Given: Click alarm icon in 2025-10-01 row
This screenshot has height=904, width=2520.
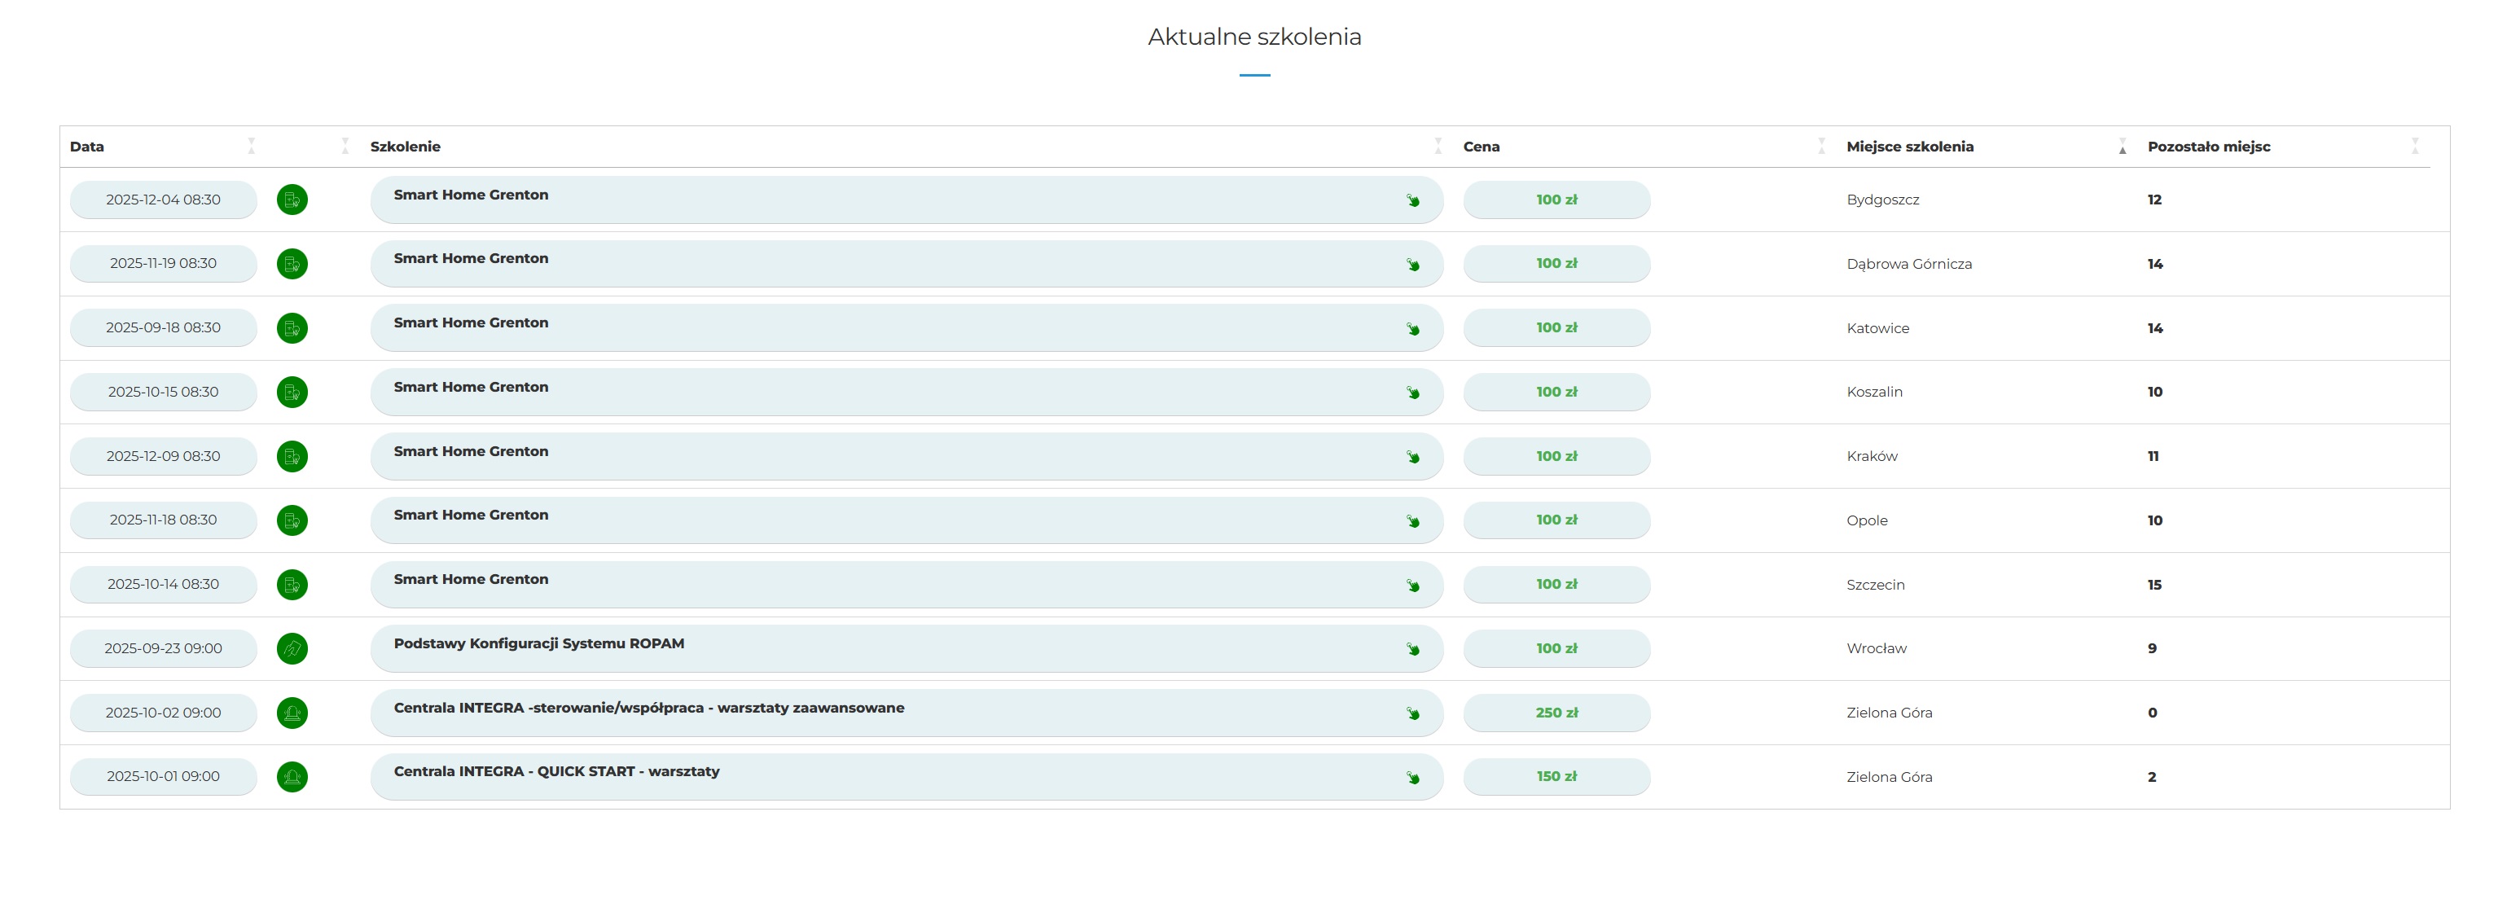Looking at the screenshot, I should point(292,777).
